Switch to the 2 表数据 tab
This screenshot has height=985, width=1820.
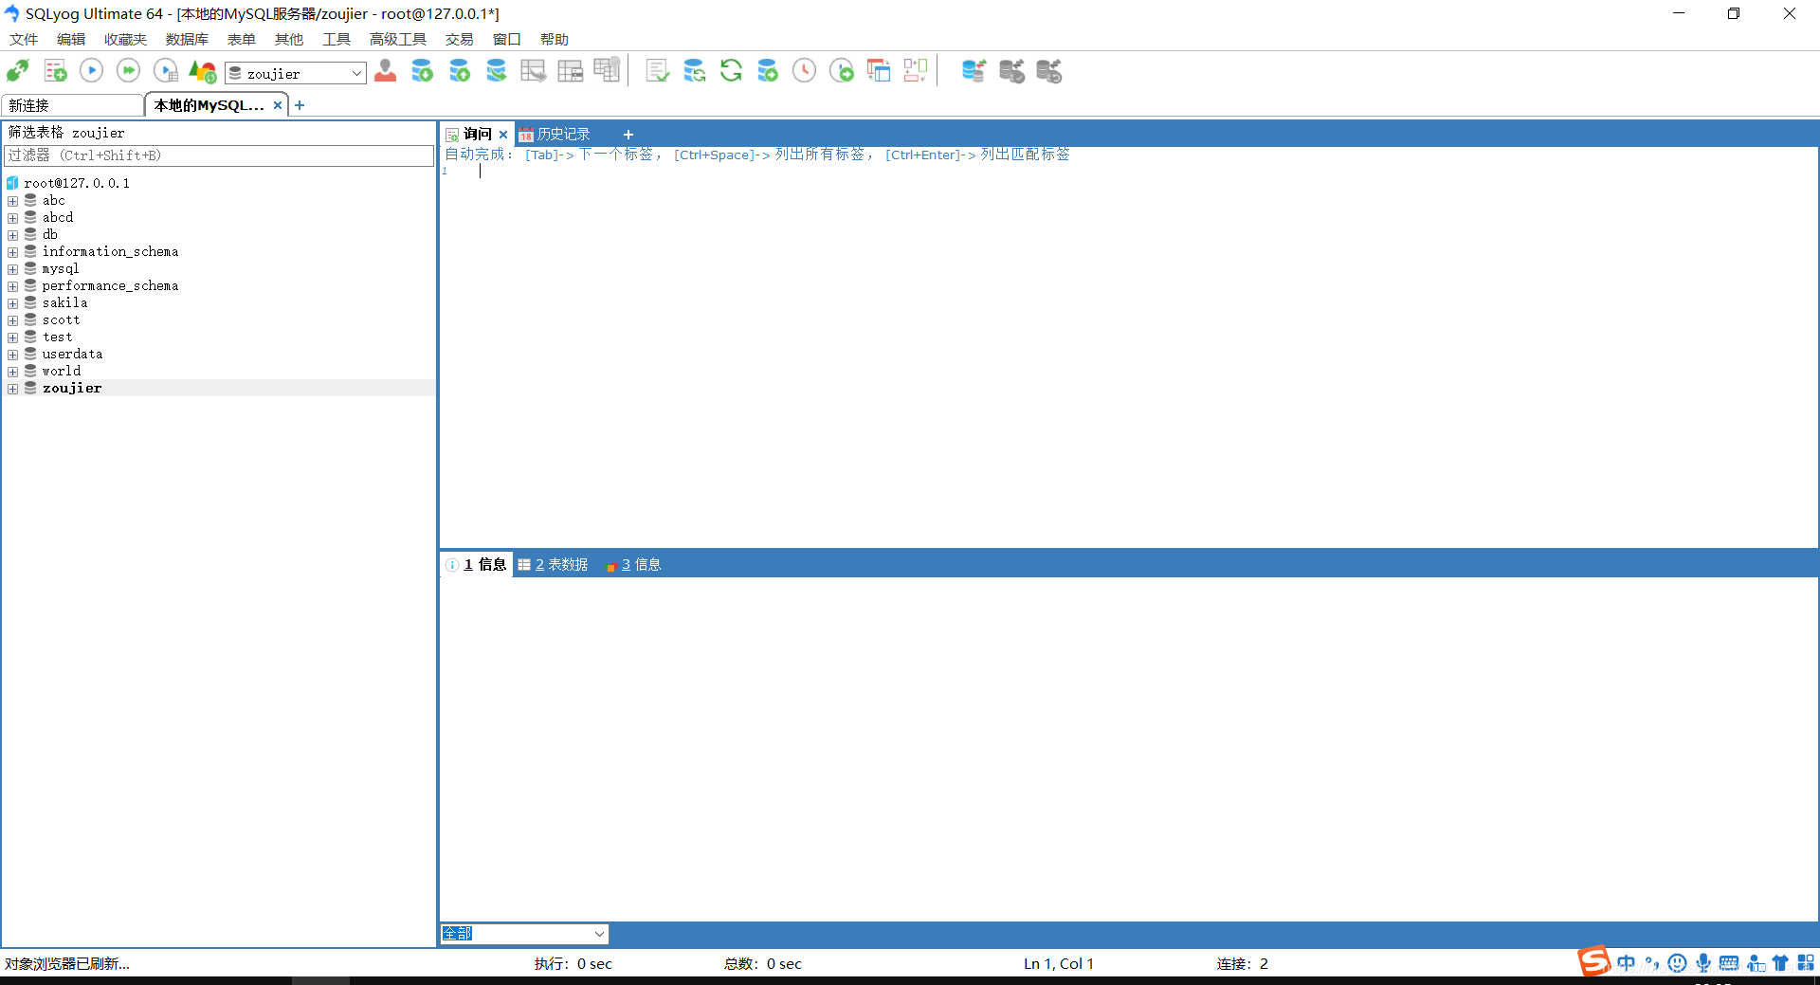pyautogui.click(x=554, y=564)
